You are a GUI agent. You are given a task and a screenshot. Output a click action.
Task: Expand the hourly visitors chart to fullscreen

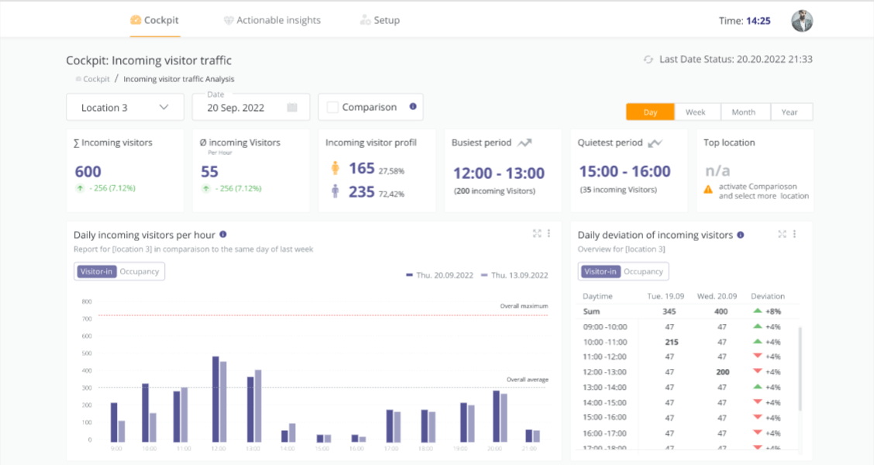tap(537, 234)
